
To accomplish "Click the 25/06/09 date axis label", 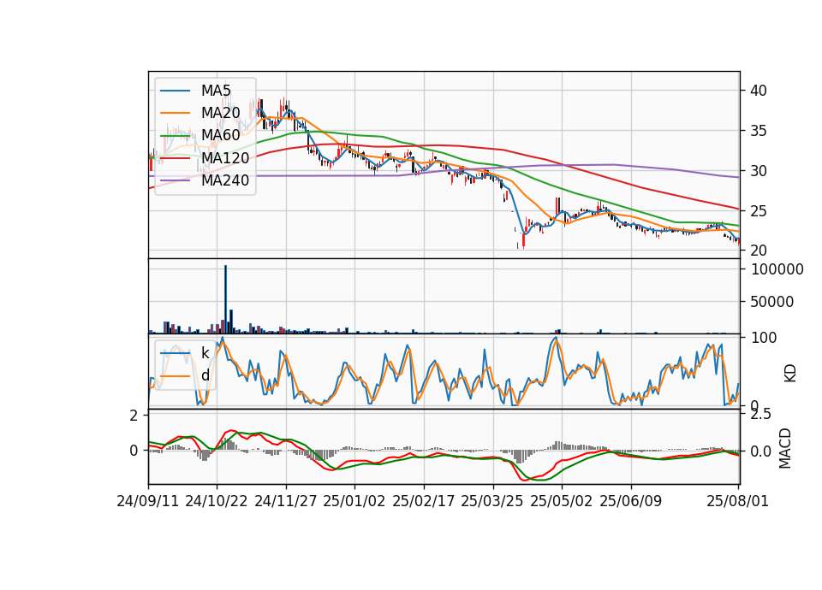I will [x=631, y=501].
